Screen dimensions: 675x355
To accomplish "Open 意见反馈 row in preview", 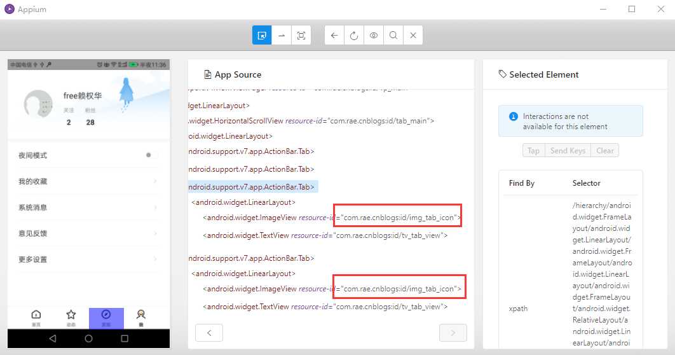I will coord(88,233).
